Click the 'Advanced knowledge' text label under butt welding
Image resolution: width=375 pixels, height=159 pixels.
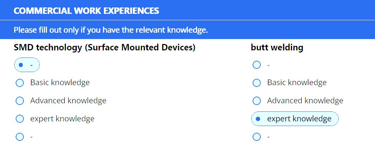pos(305,101)
